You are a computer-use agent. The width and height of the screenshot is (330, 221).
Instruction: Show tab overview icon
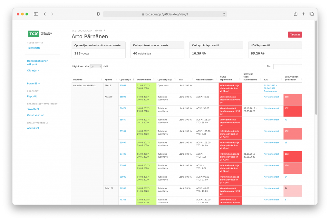[x=312, y=14]
